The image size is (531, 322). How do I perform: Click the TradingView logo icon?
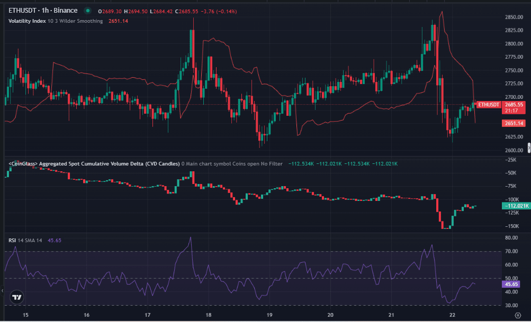click(17, 297)
